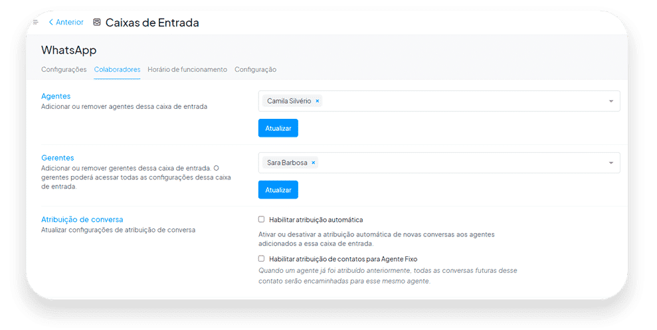
Task: Expand the Gerentes dropdown arrow
Action: [611, 163]
